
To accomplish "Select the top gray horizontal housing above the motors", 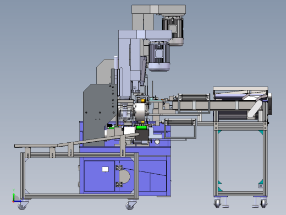I will tap(158, 9).
